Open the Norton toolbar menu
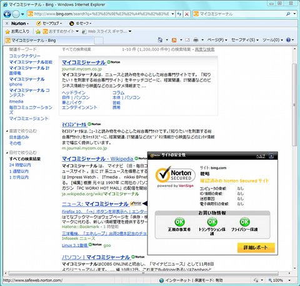 click(20, 23)
